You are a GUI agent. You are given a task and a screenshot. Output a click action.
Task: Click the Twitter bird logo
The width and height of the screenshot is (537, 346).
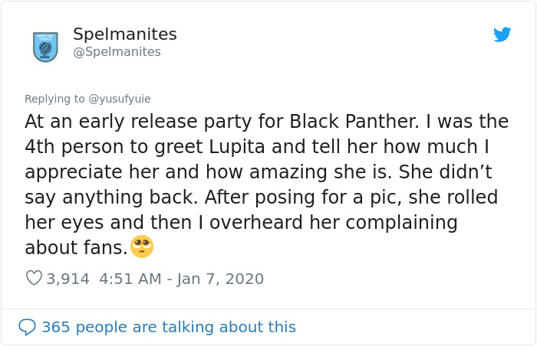pos(502,34)
